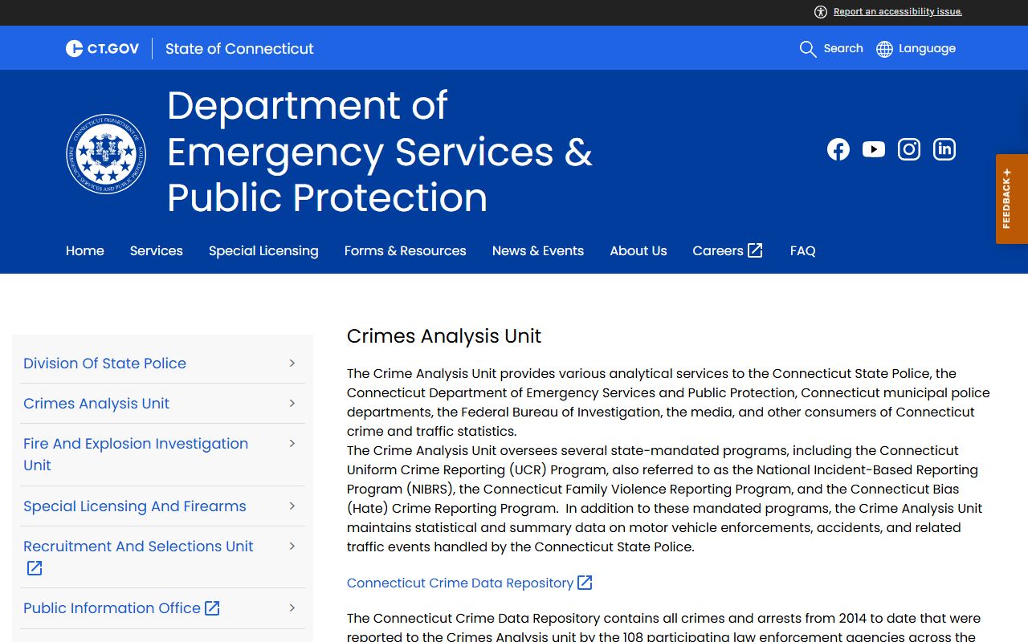Open Connecticut Crime Data Repository link
Screen dimensions: 1028x642
click(460, 583)
